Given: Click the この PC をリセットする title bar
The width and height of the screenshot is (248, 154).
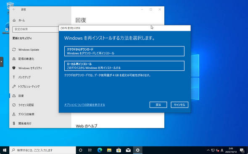Looking at the screenshot, I should [x=125, y=28].
